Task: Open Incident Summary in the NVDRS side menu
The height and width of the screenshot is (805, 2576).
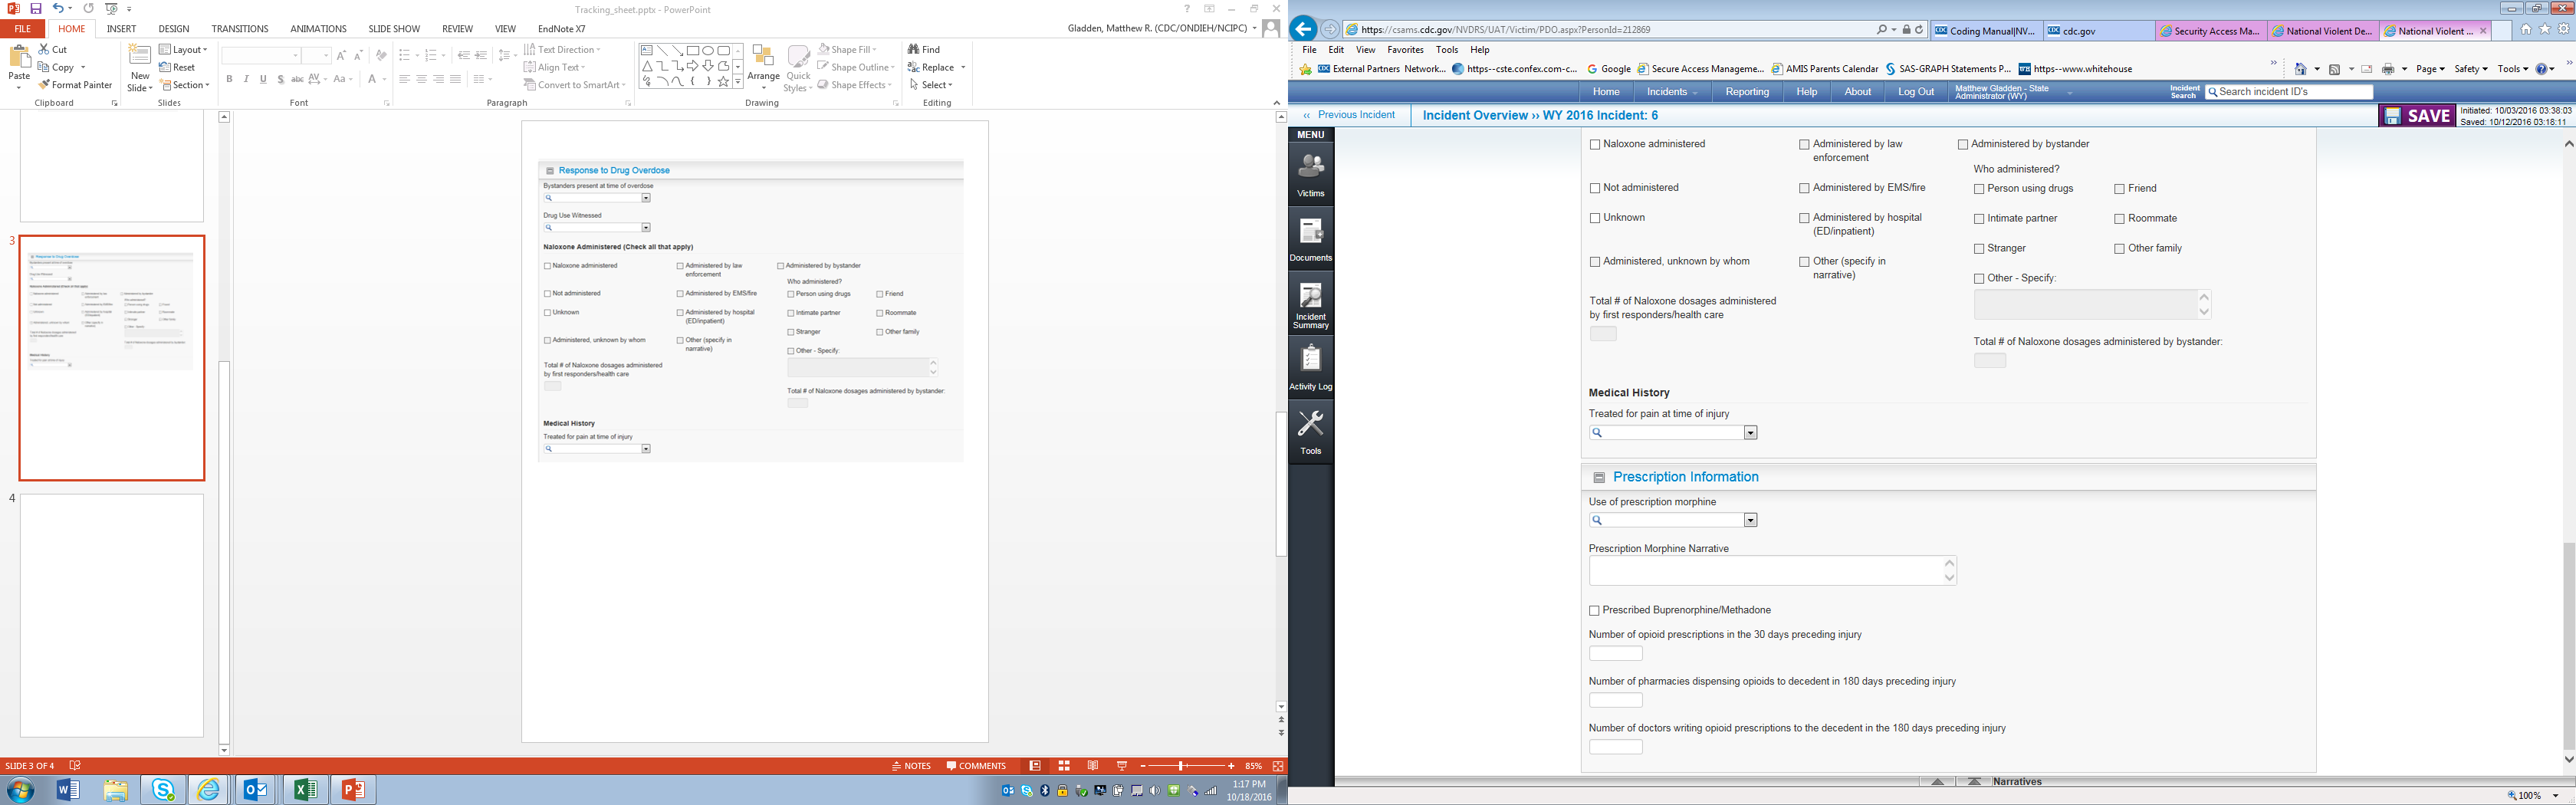Action: 1310,304
